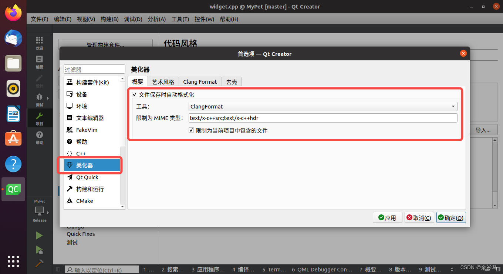This screenshot has width=503, height=274.
Task: Switch to the 项目 Projects mode
Action: (40, 119)
